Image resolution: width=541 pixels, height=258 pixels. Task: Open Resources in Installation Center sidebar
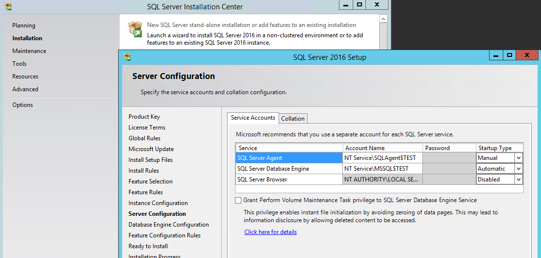click(25, 77)
